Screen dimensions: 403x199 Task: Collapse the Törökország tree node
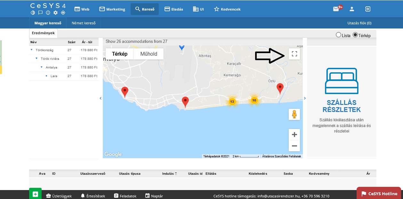point(31,50)
